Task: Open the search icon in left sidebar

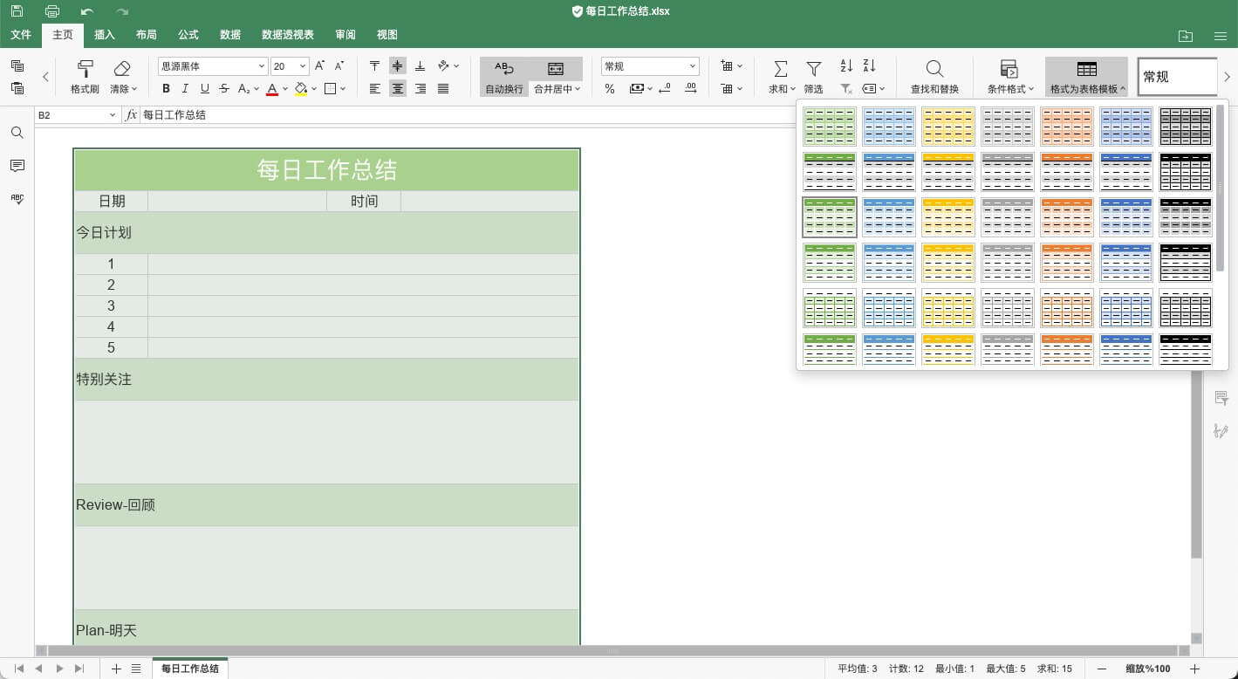Action: point(17,133)
